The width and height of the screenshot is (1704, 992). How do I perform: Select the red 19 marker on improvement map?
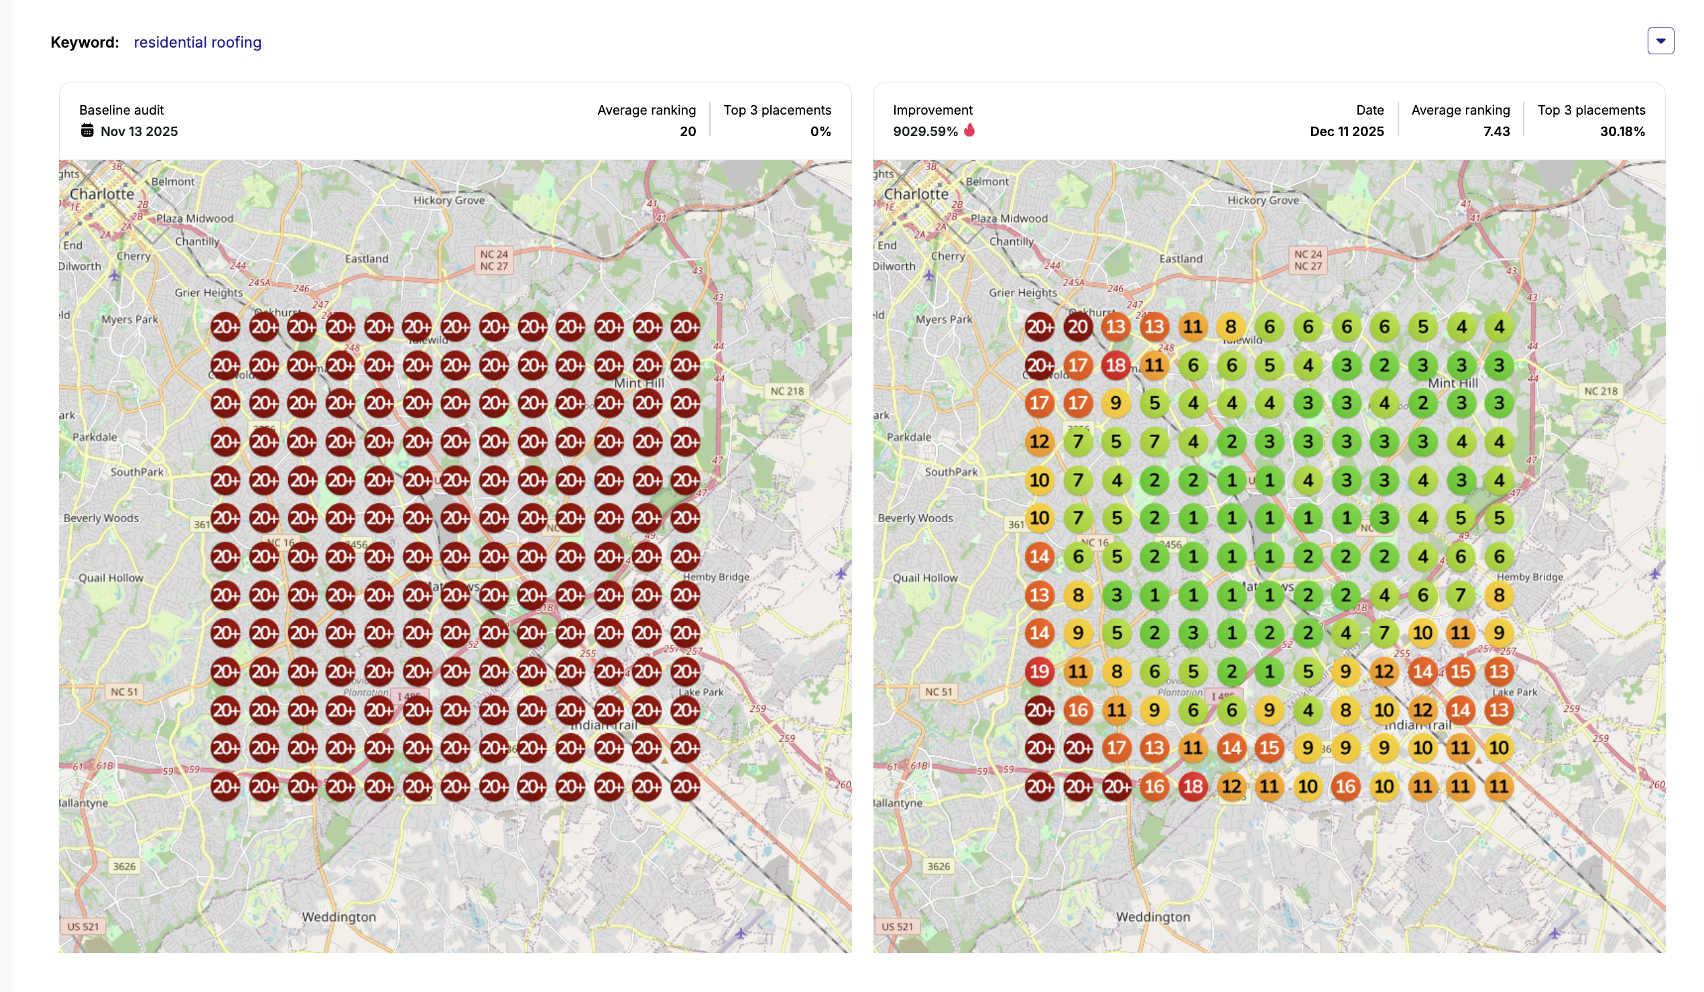click(1039, 672)
